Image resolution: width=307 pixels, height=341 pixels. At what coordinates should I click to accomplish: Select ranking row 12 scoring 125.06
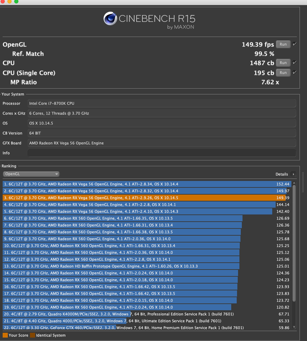point(147,260)
